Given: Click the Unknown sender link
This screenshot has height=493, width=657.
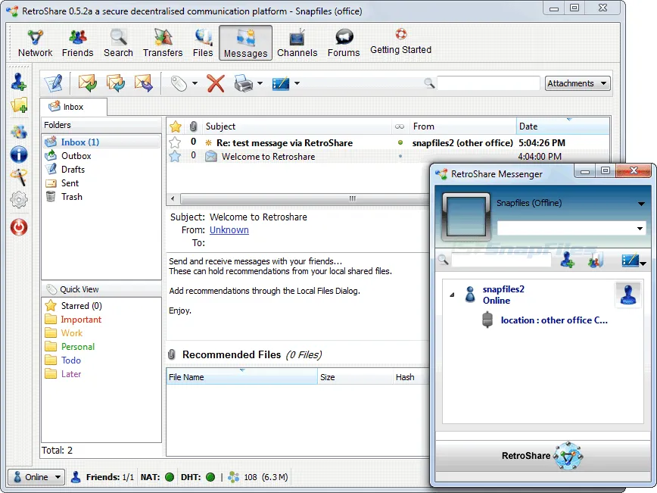Looking at the screenshot, I should pos(229,229).
